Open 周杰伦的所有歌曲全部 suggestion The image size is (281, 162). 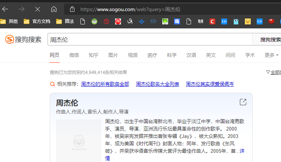click(105, 84)
